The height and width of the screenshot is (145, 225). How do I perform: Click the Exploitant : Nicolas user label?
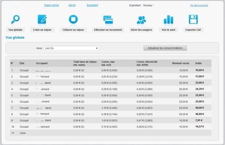[x=141, y=5]
